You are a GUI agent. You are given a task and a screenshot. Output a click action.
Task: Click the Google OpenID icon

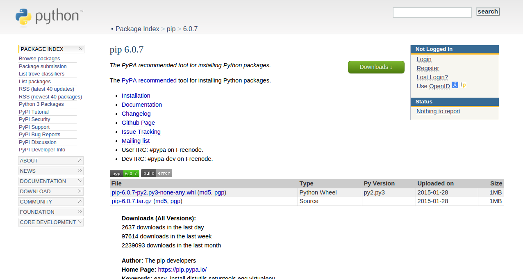coord(455,85)
